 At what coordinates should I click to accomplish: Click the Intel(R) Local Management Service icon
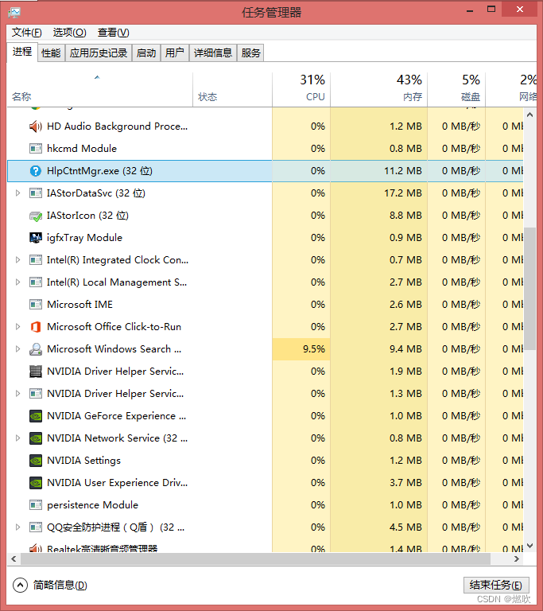(x=36, y=282)
